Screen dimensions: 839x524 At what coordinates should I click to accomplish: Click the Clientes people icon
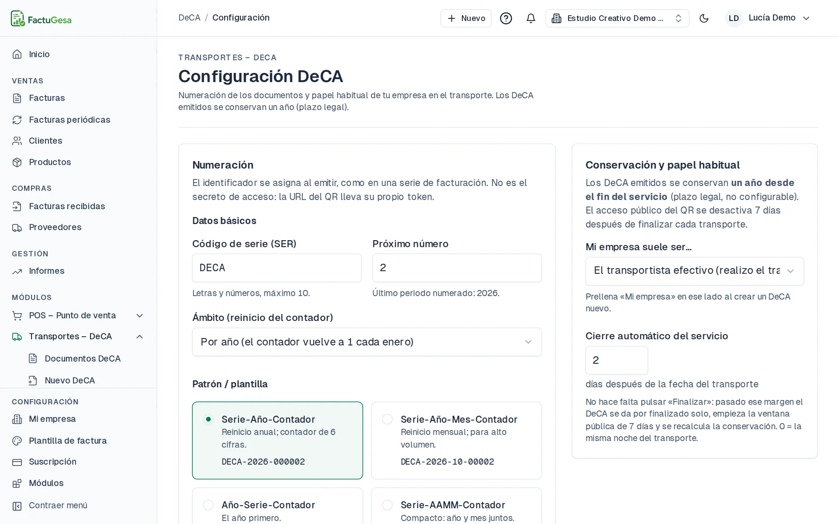pos(17,141)
